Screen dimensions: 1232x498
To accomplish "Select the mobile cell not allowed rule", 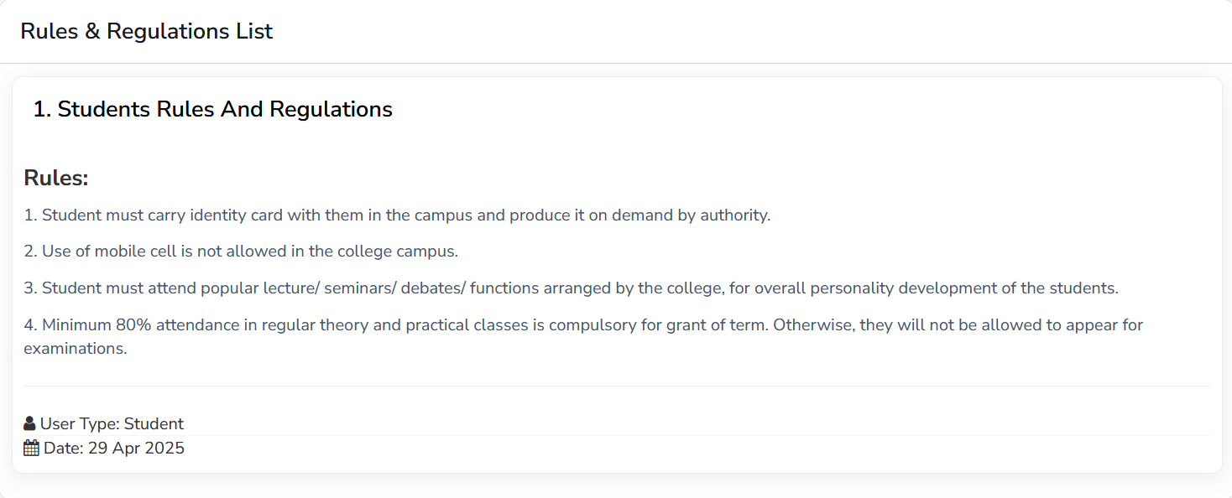I will 241,251.
